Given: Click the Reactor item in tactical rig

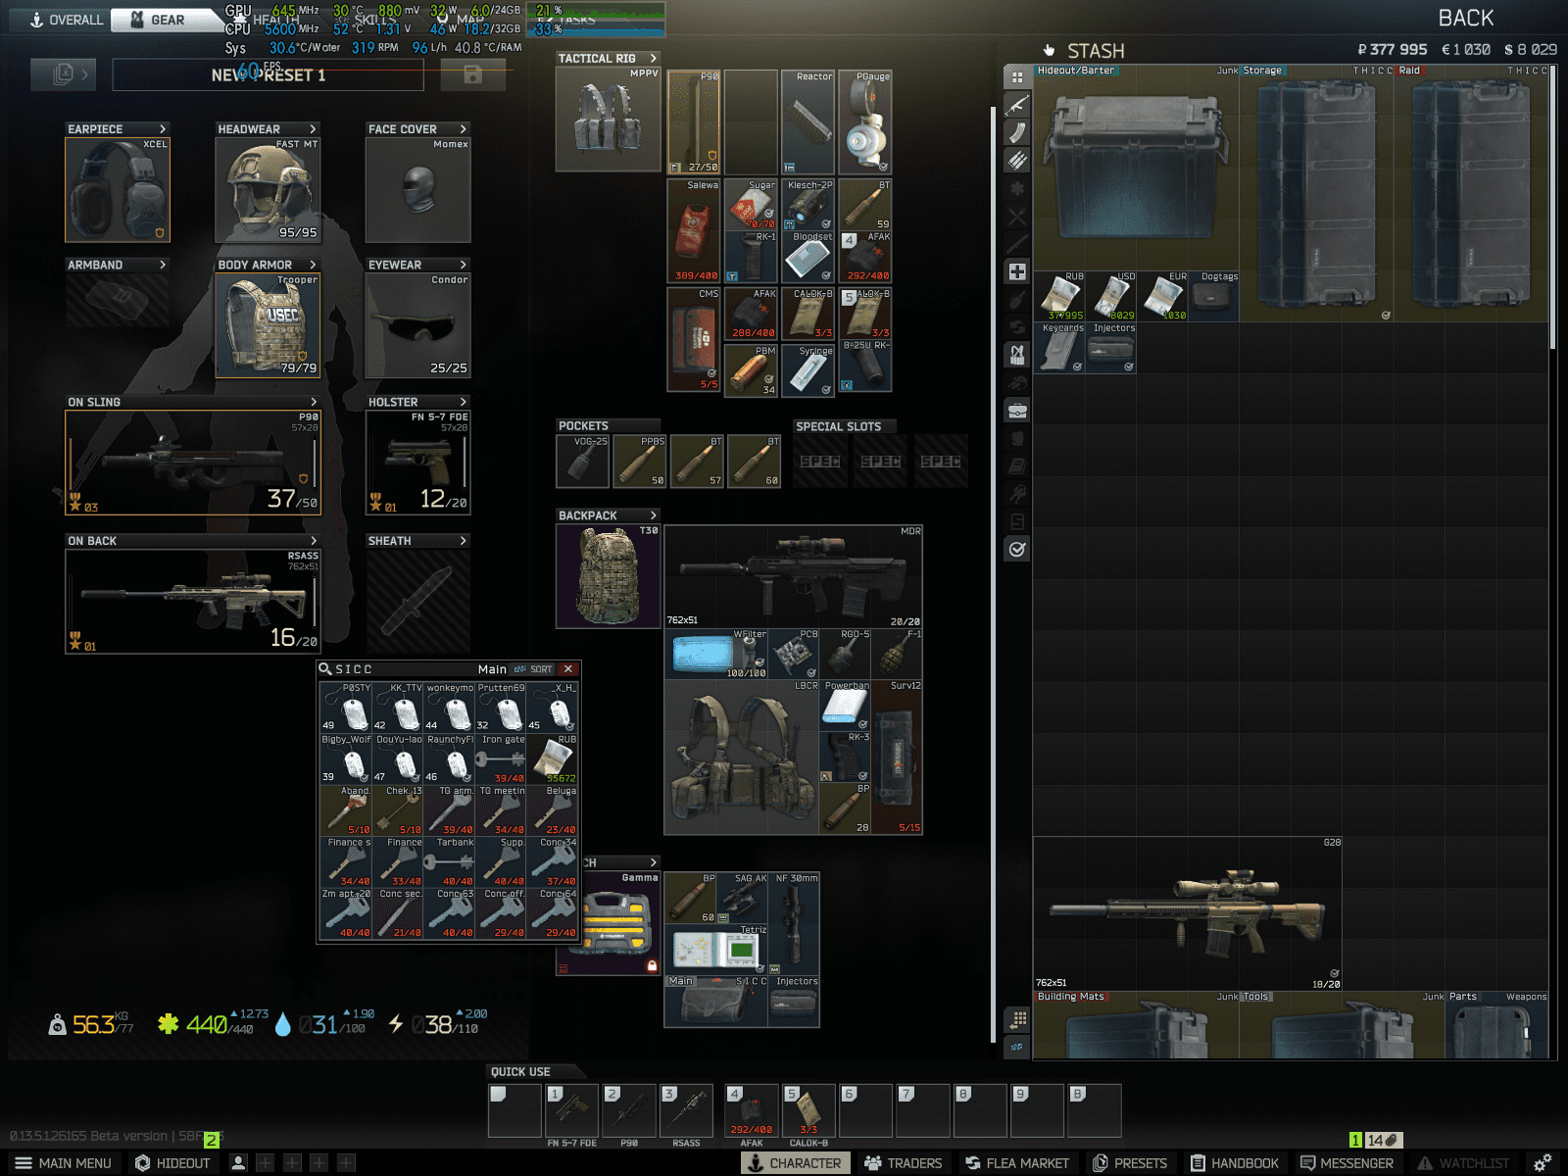Looking at the screenshot, I should point(808,122).
